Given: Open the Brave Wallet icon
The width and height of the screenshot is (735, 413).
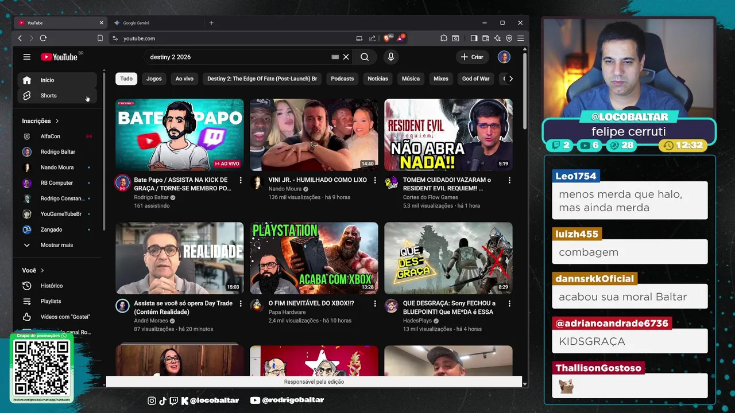Looking at the screenshot, I should [x=486, y=38].
